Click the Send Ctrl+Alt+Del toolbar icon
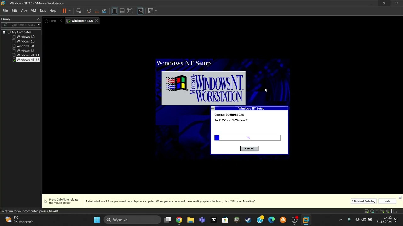This screenshot has height=226, width=403. click(x=78, y=11)
